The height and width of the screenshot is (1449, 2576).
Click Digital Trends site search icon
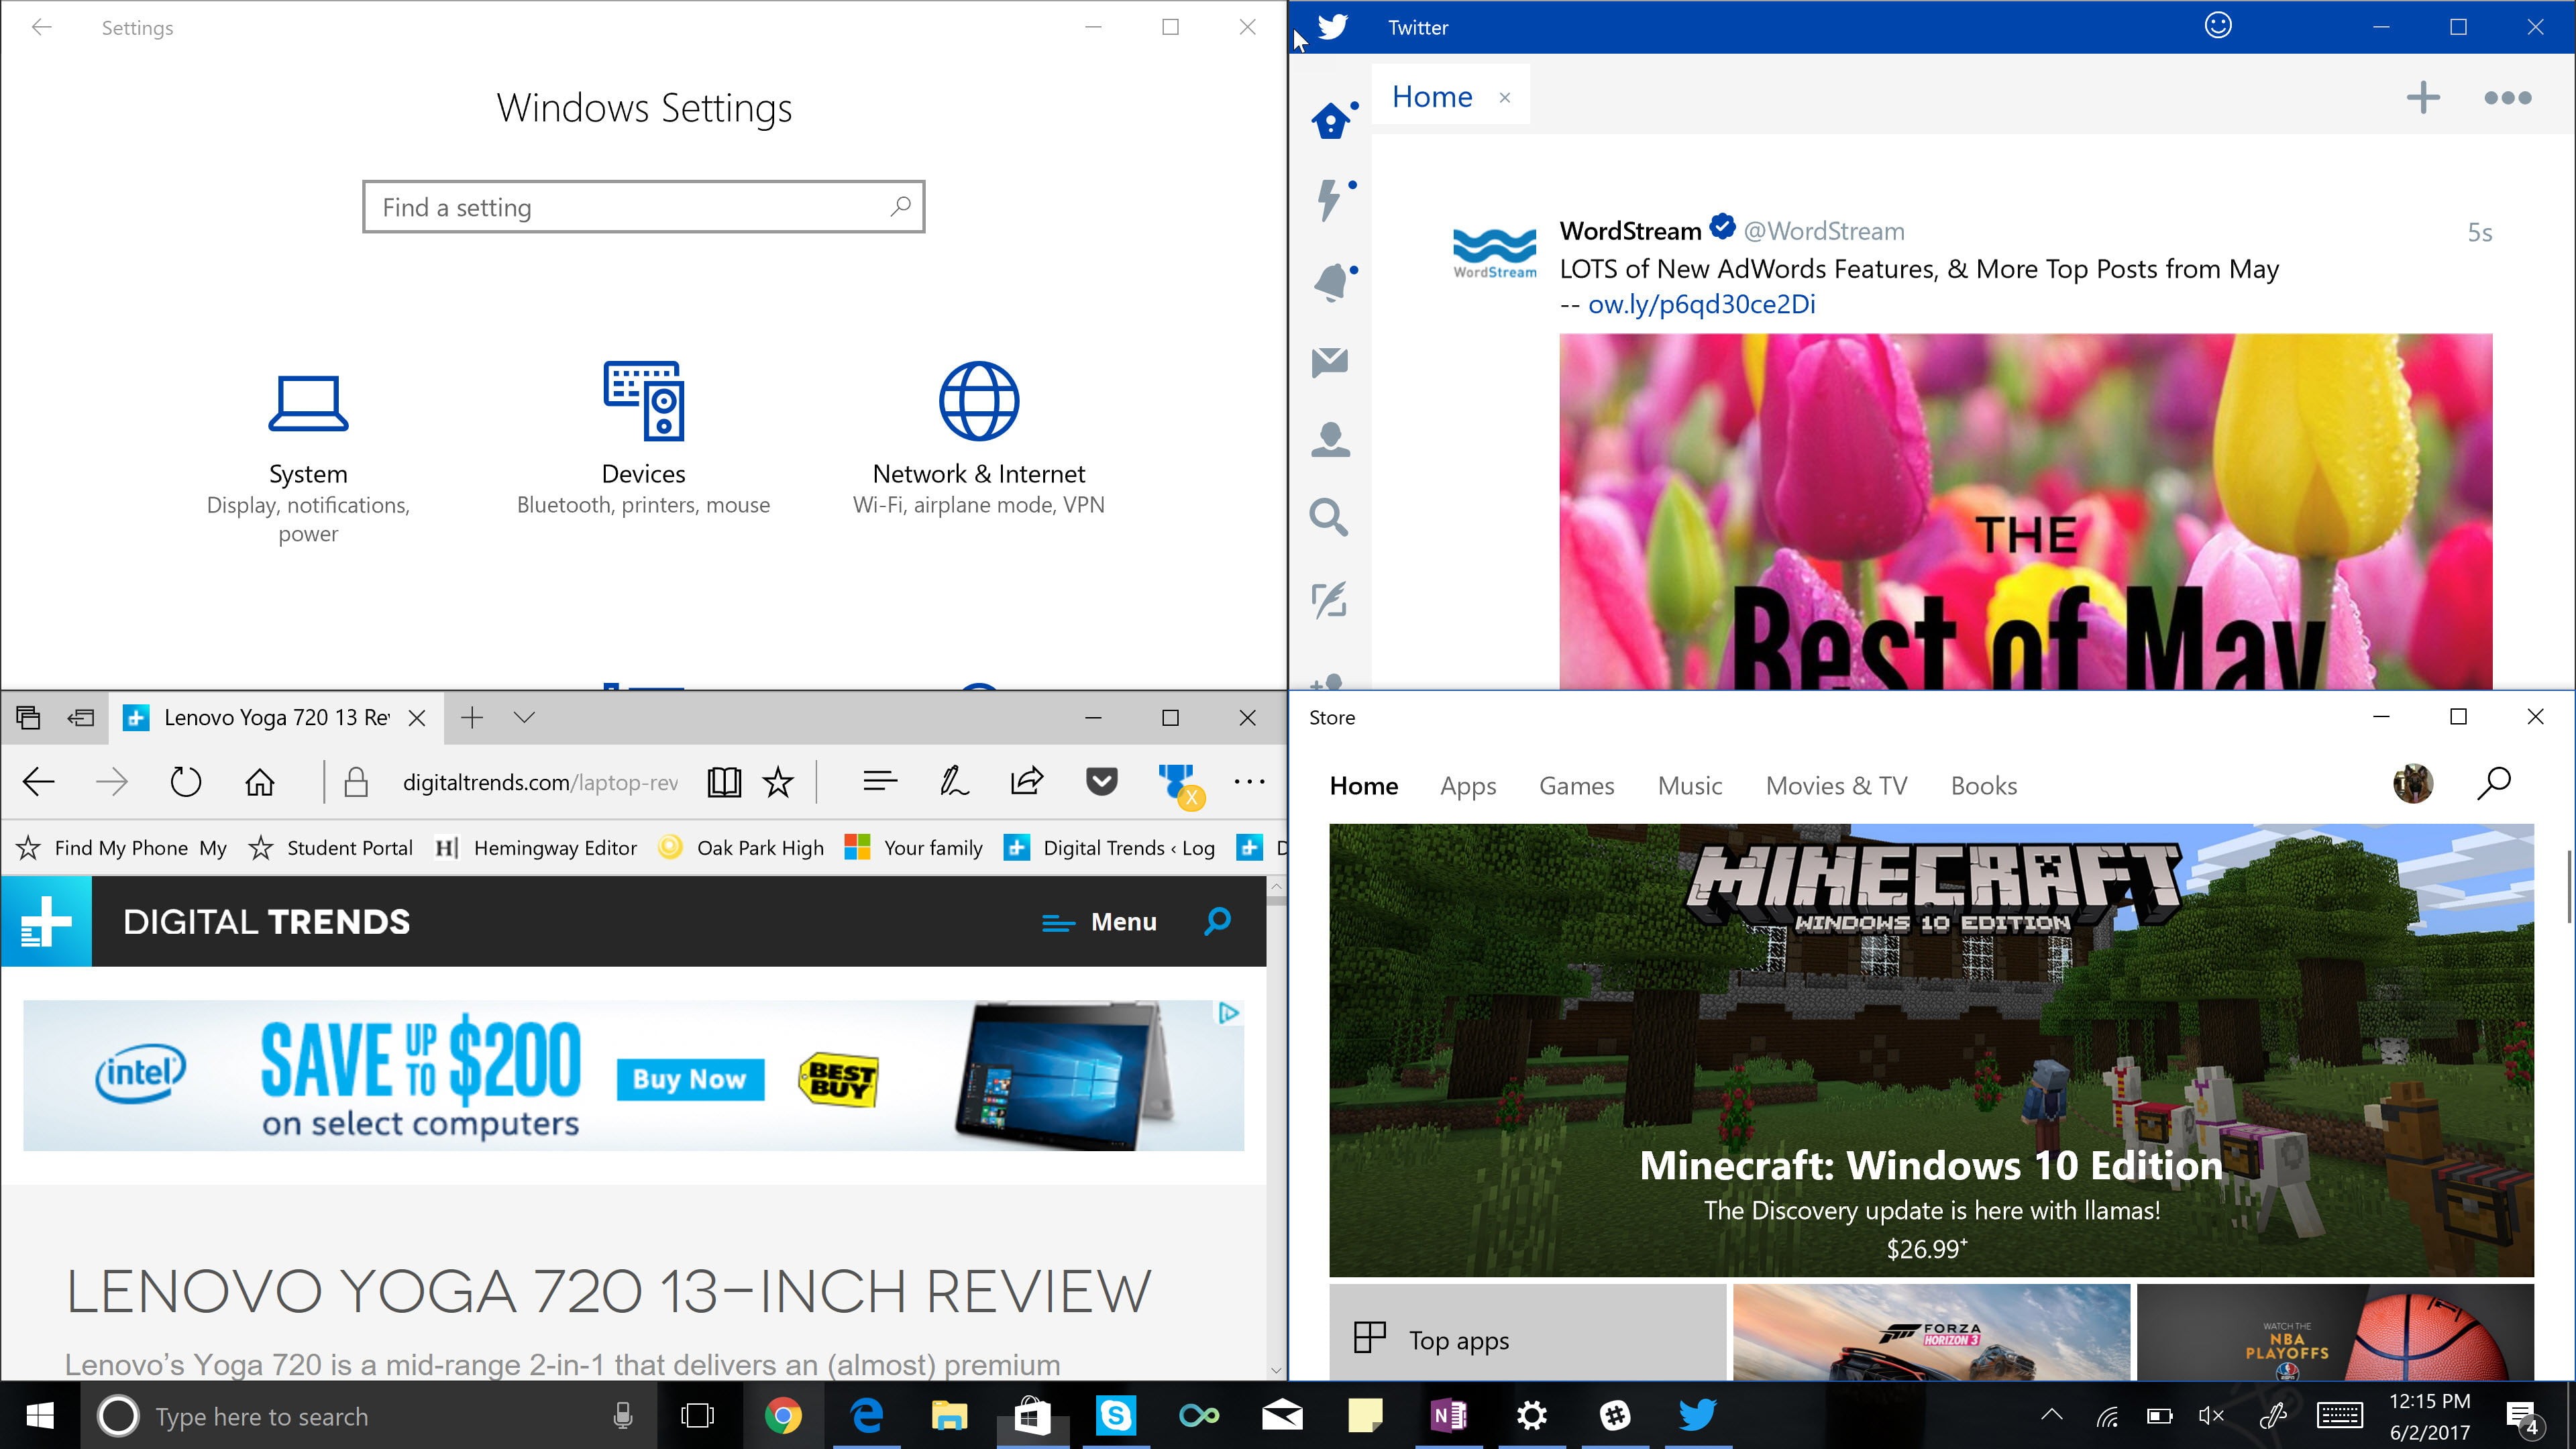pos(1217,921)
